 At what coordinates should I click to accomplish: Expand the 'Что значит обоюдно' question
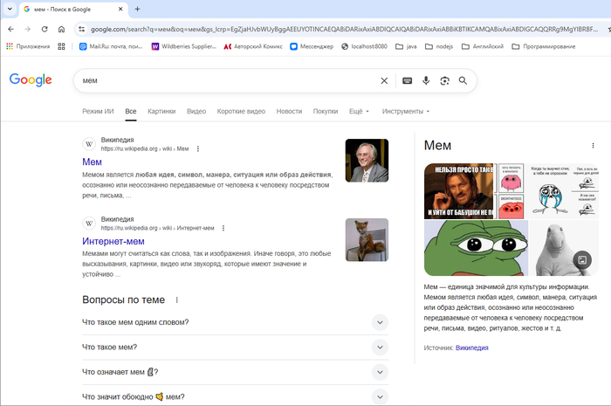[235, 396]
